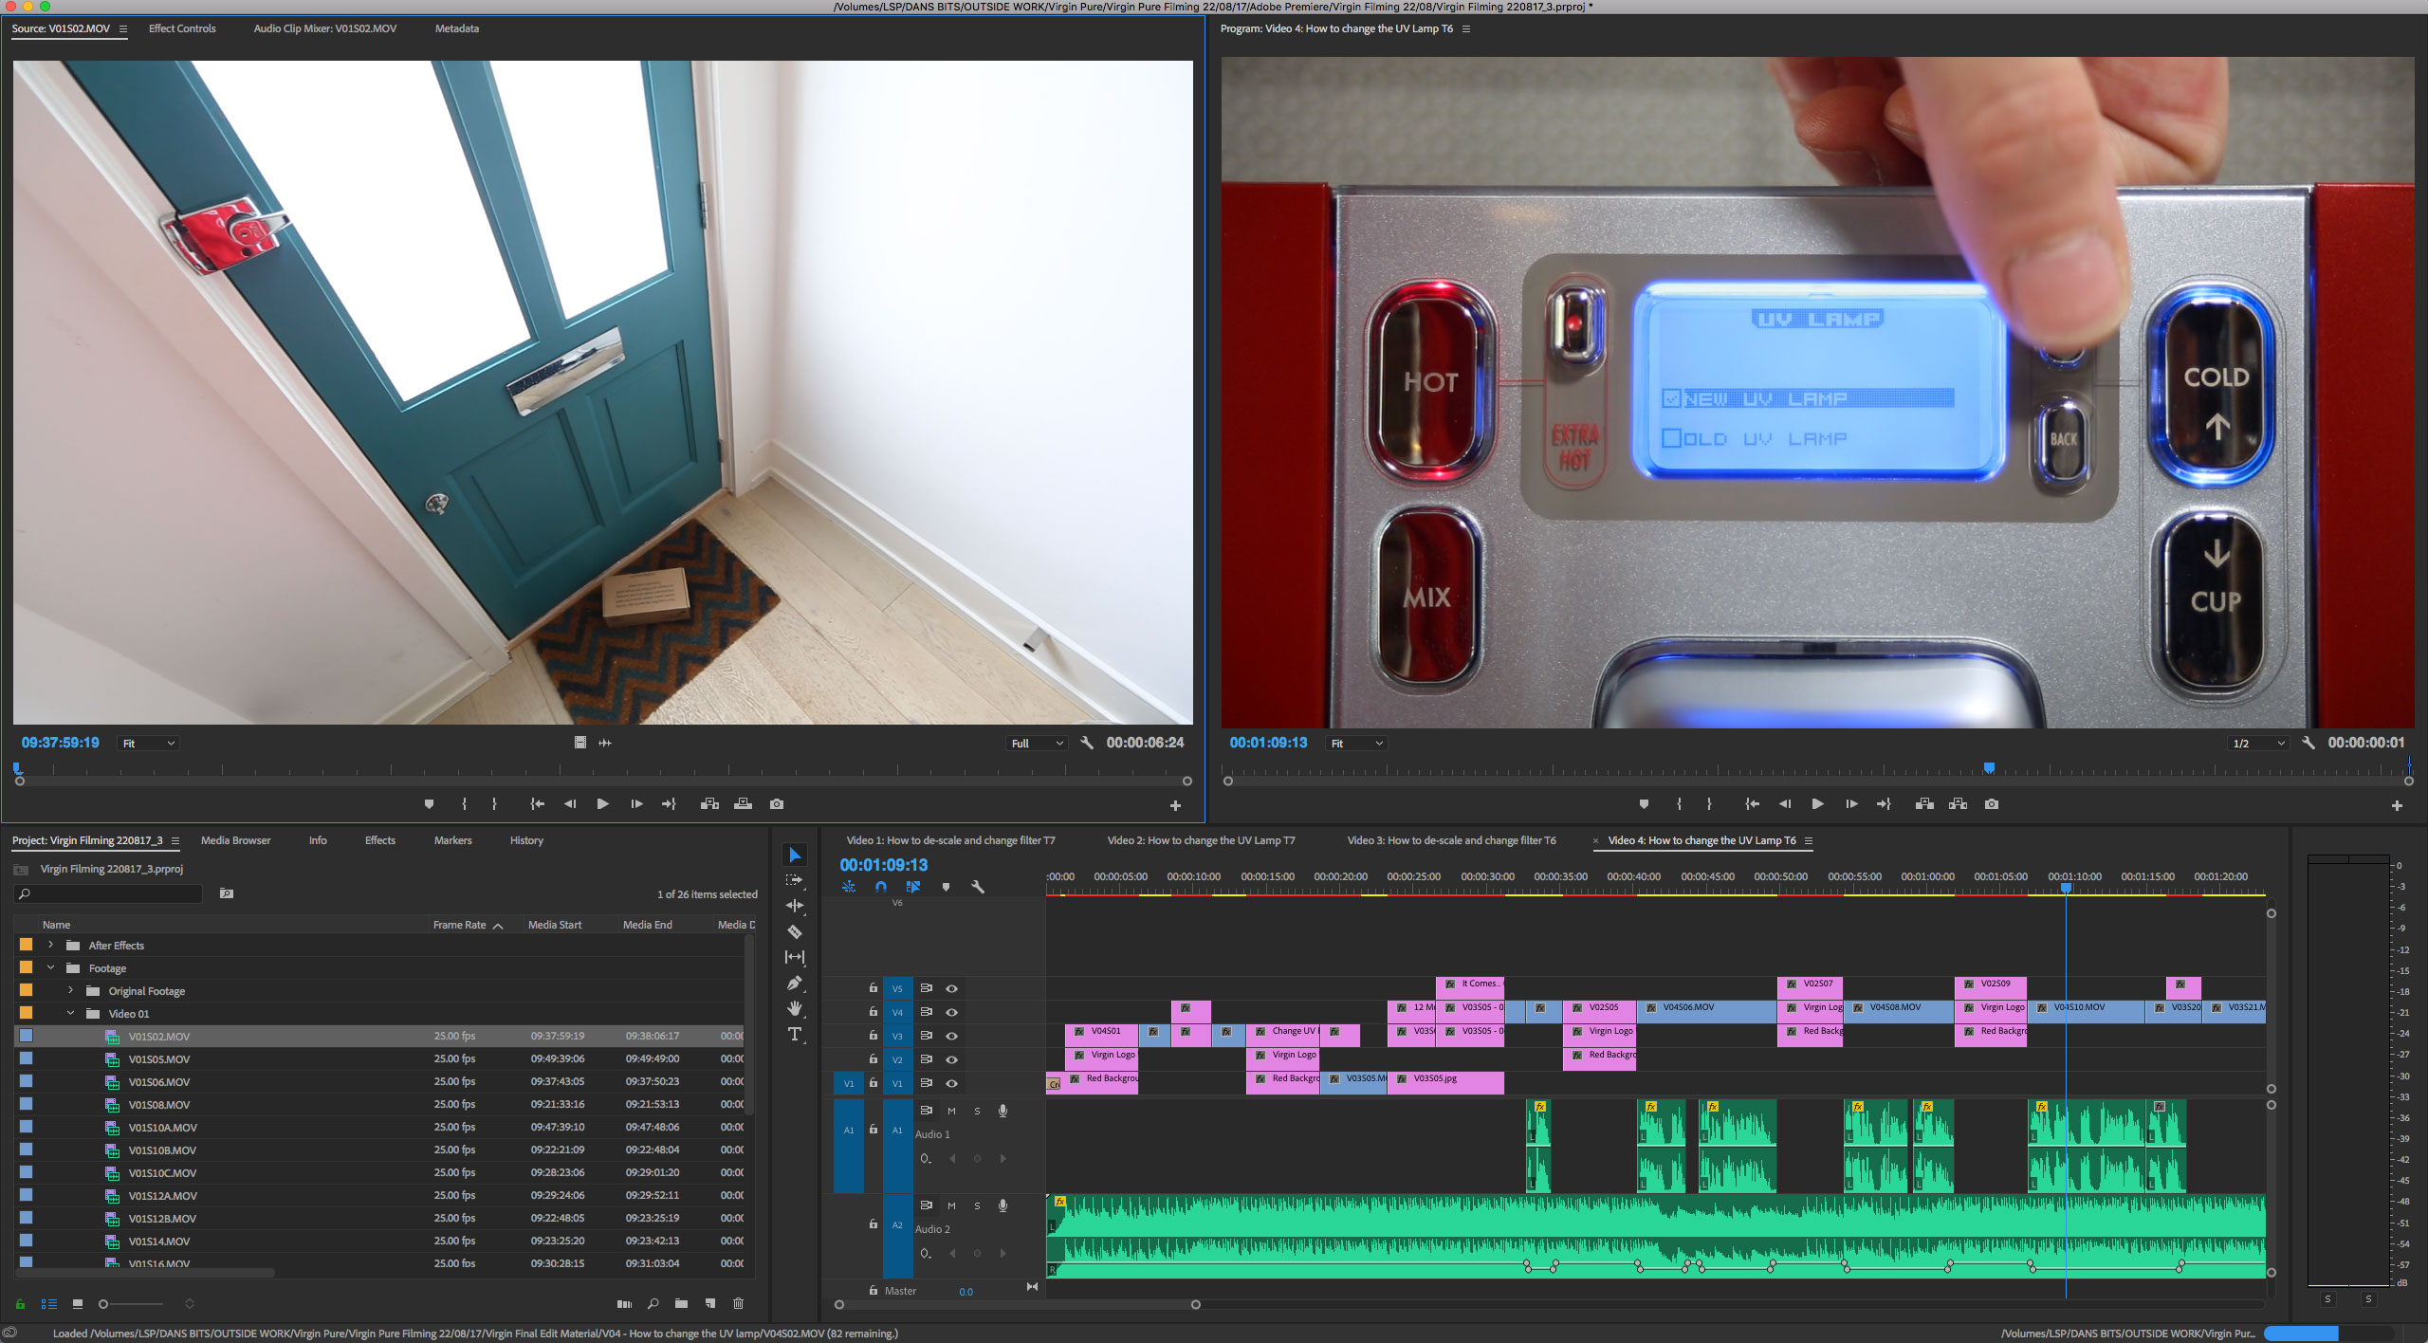Open Program monitor Fit zoom dropdown

coord(1356,744)
